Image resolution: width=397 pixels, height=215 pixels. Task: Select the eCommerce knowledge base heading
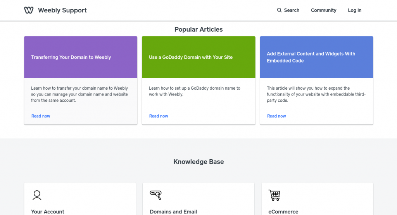pos(283,212)
